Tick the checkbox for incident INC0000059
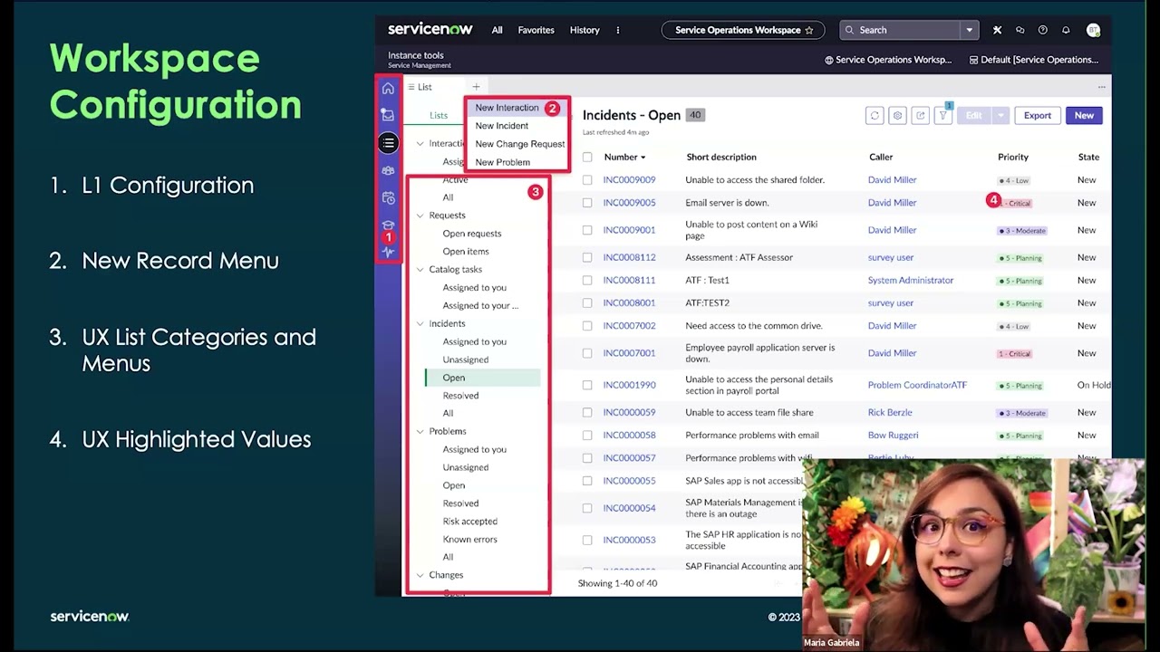 pos(587,412)
